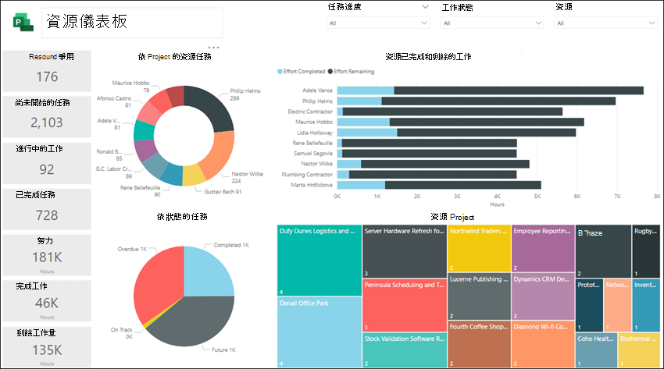Click the Project app logo icon
The width and height of the screenshot is (664, 369).
tap(23, 22)
